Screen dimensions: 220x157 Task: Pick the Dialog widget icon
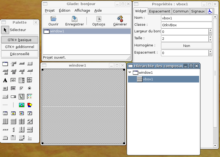click(5, 113)
